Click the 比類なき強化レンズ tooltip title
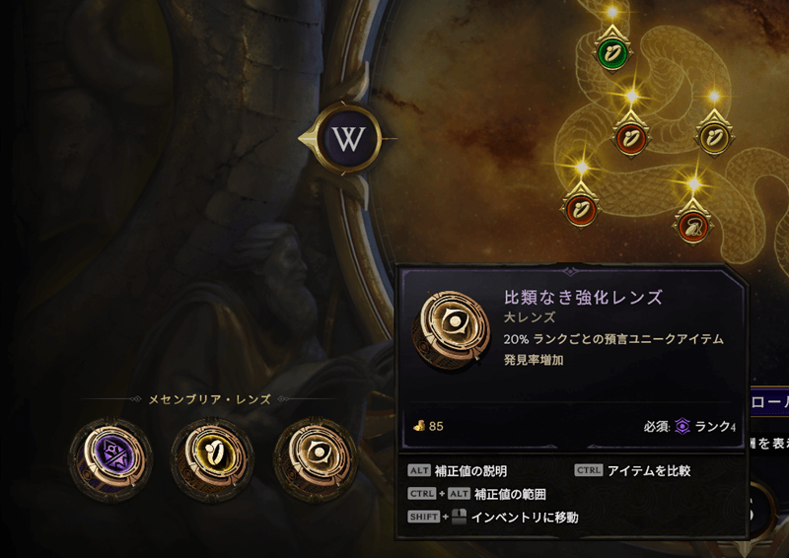This screenshot has height=558, width=789. point(583,298)
